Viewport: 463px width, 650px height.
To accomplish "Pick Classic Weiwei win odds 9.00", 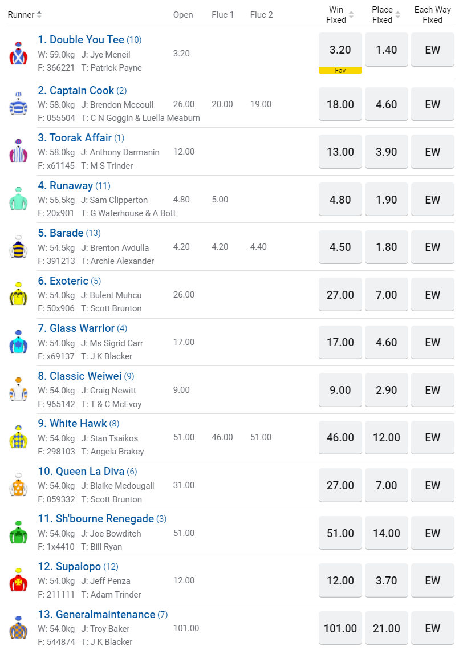I will [340, 390].
